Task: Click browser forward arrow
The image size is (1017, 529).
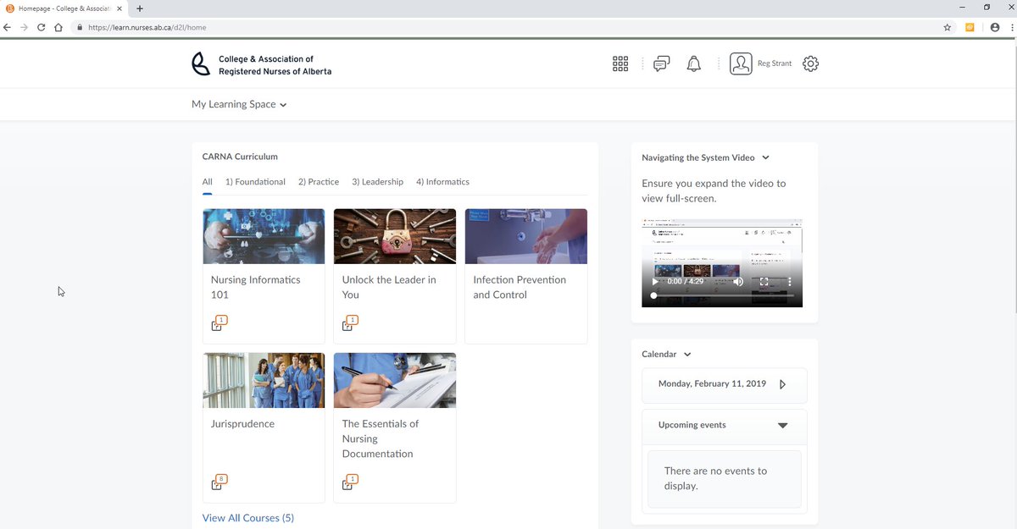Action: pyautogui.click(x=24, y=27)
